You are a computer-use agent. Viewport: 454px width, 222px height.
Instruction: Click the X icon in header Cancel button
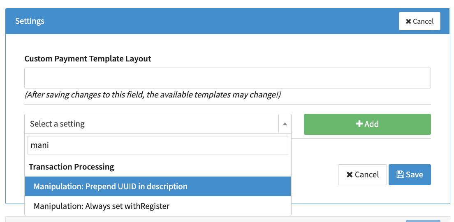(408, 21)
